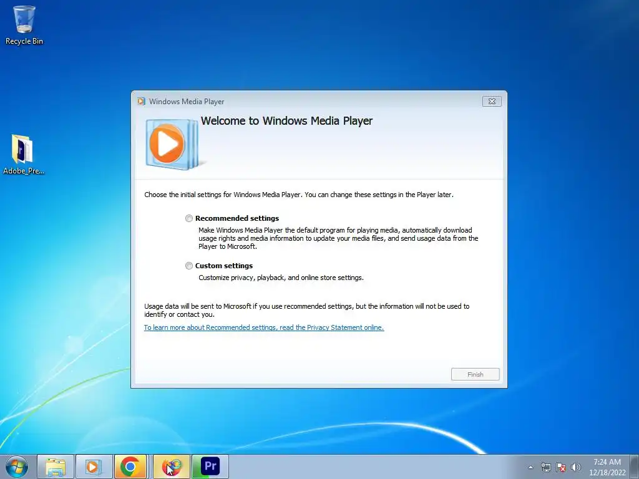Image resolution: width=639 pixels, height=479 pixels.
Task: Click the Firefox taskbar icon
Action: click(x=172, y=467)
